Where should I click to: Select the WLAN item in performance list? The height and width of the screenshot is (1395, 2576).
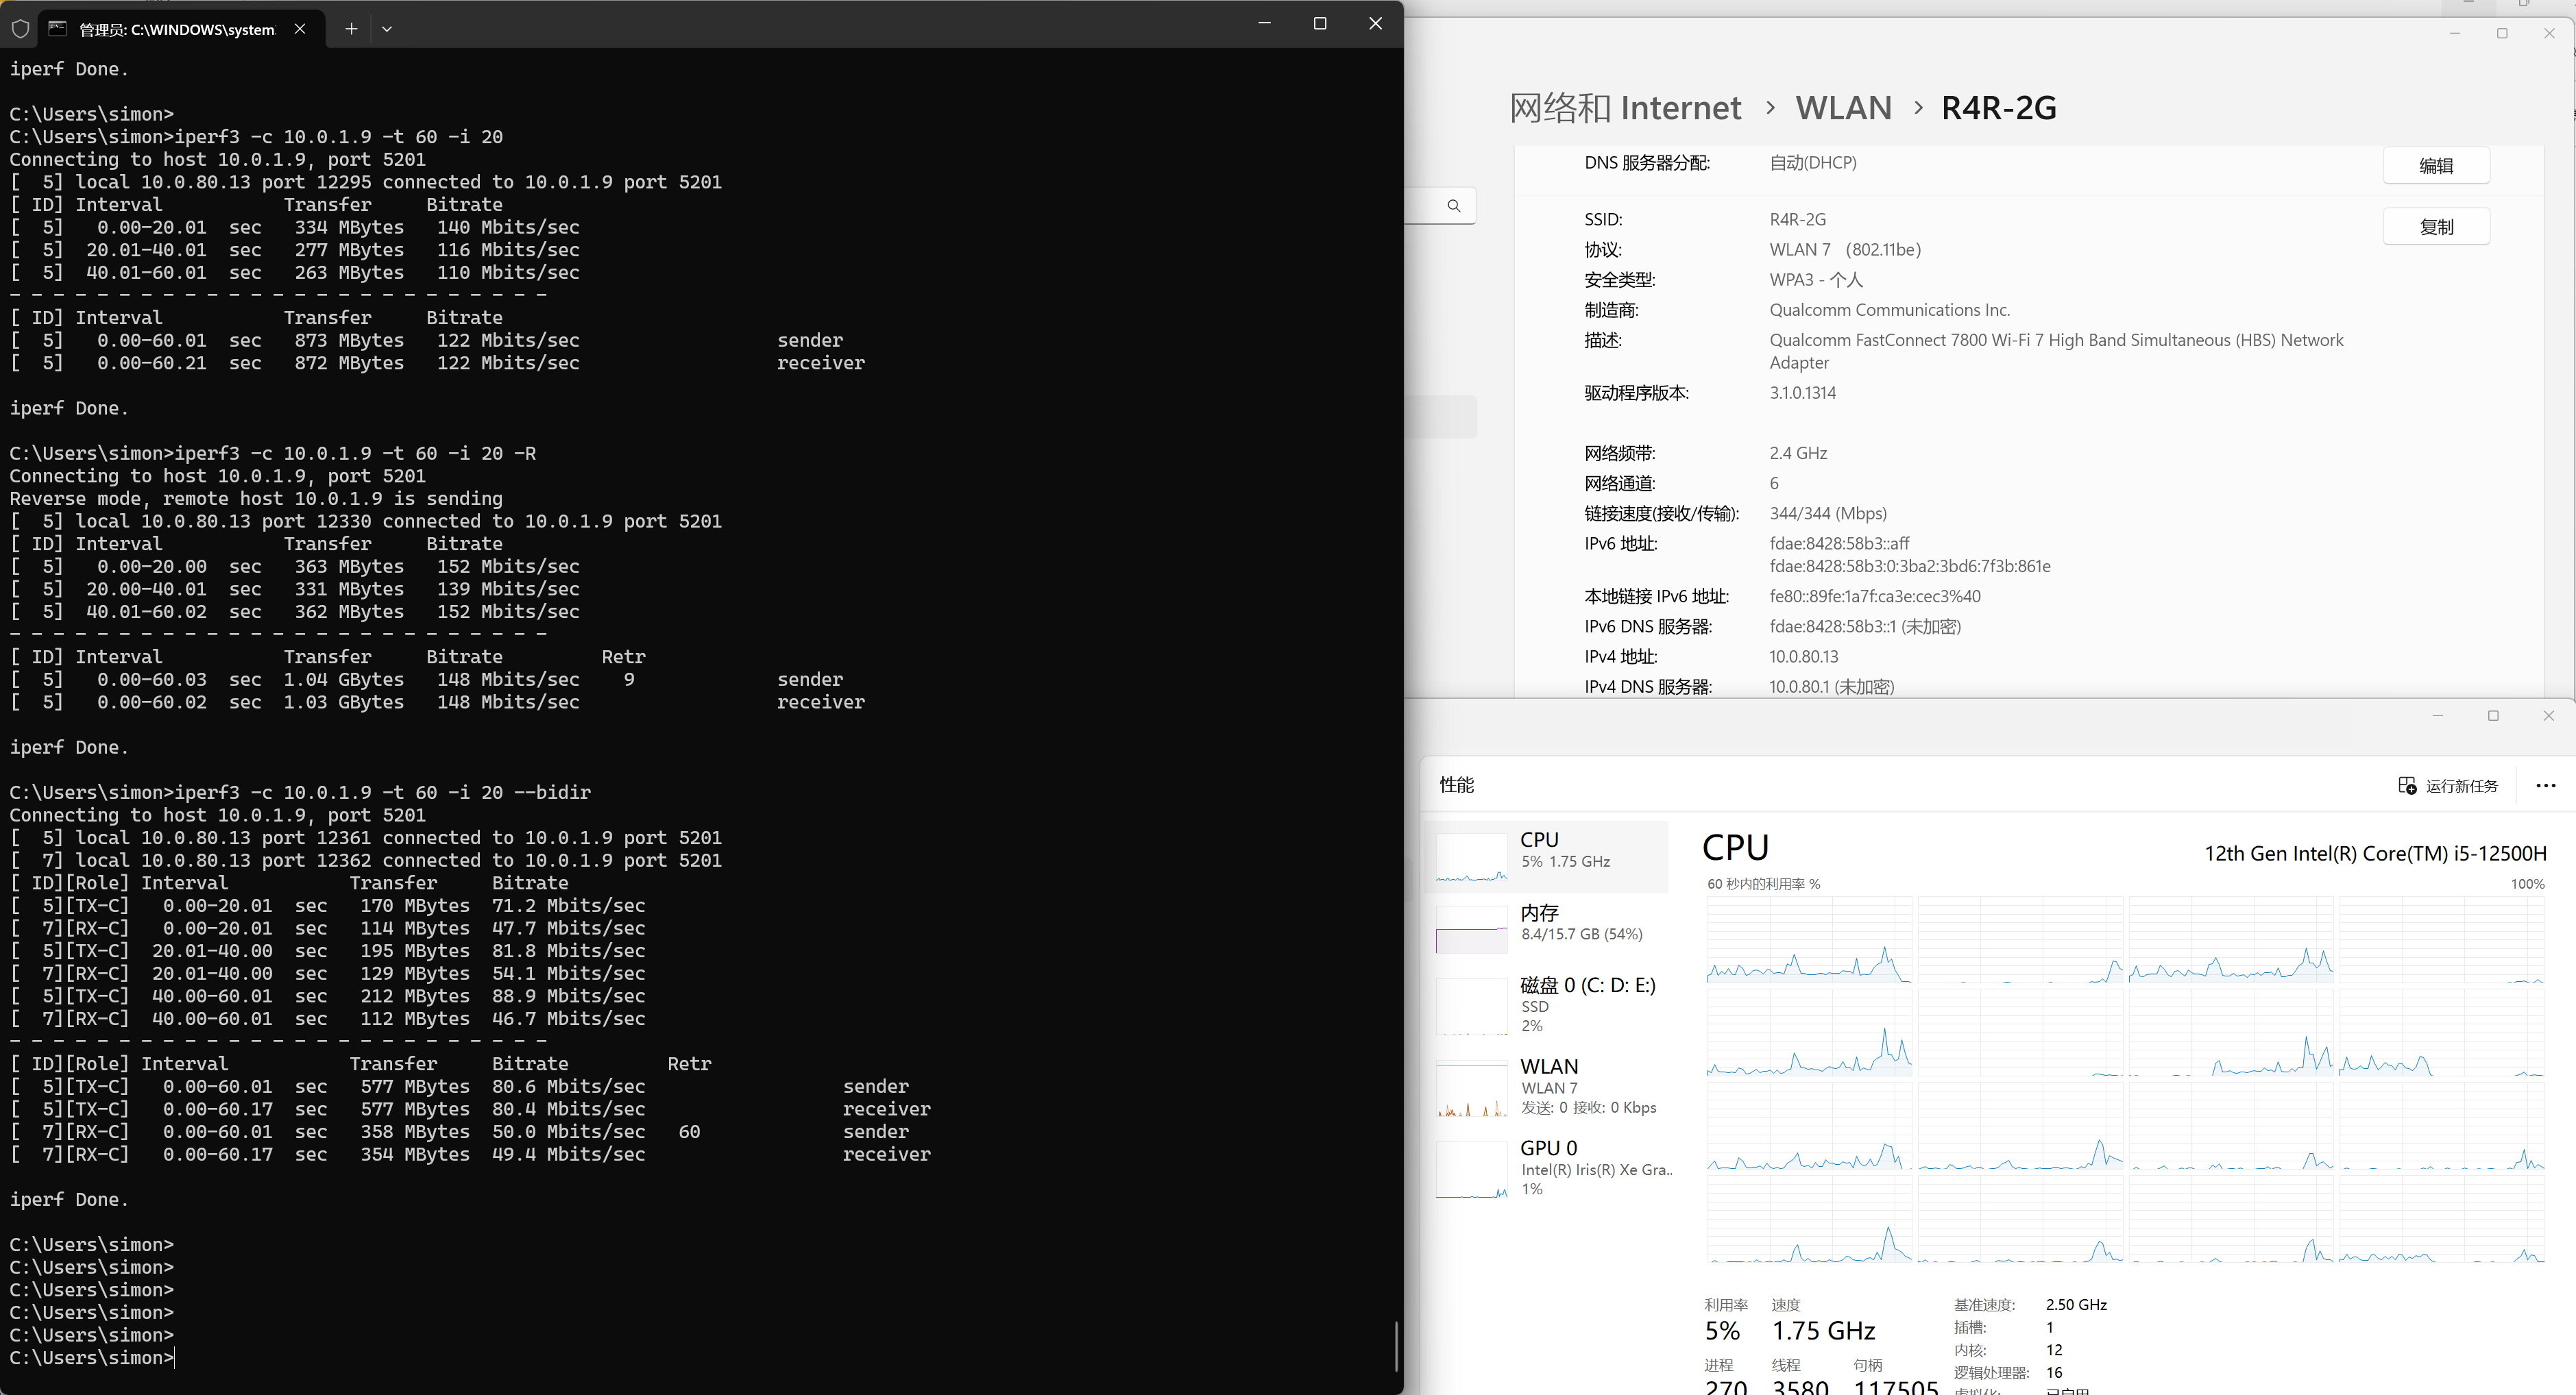tap(1547, 1087)
